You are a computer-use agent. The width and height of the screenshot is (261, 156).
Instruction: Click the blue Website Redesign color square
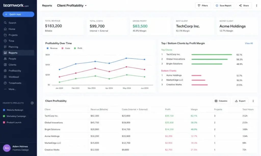point(4,110)
